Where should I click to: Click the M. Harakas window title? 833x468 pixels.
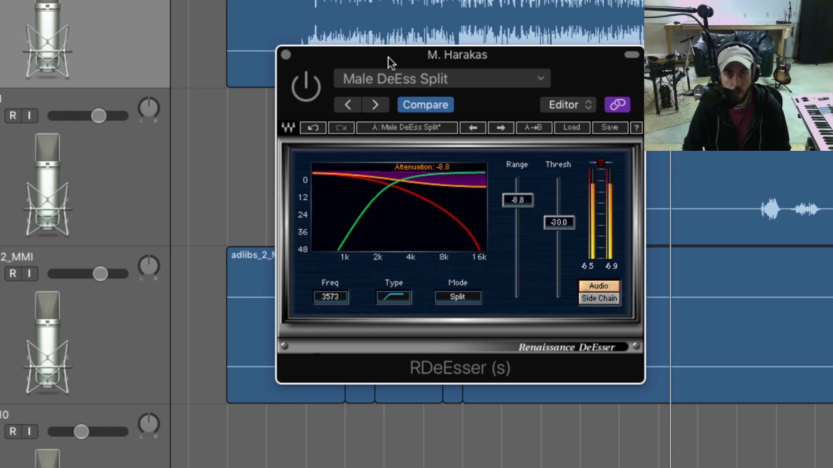click(x=457, y=55)
